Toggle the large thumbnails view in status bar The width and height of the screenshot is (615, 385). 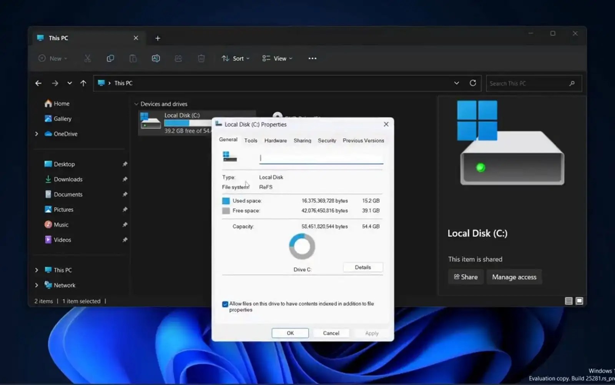pyautogui.click(x=578, y=301)
